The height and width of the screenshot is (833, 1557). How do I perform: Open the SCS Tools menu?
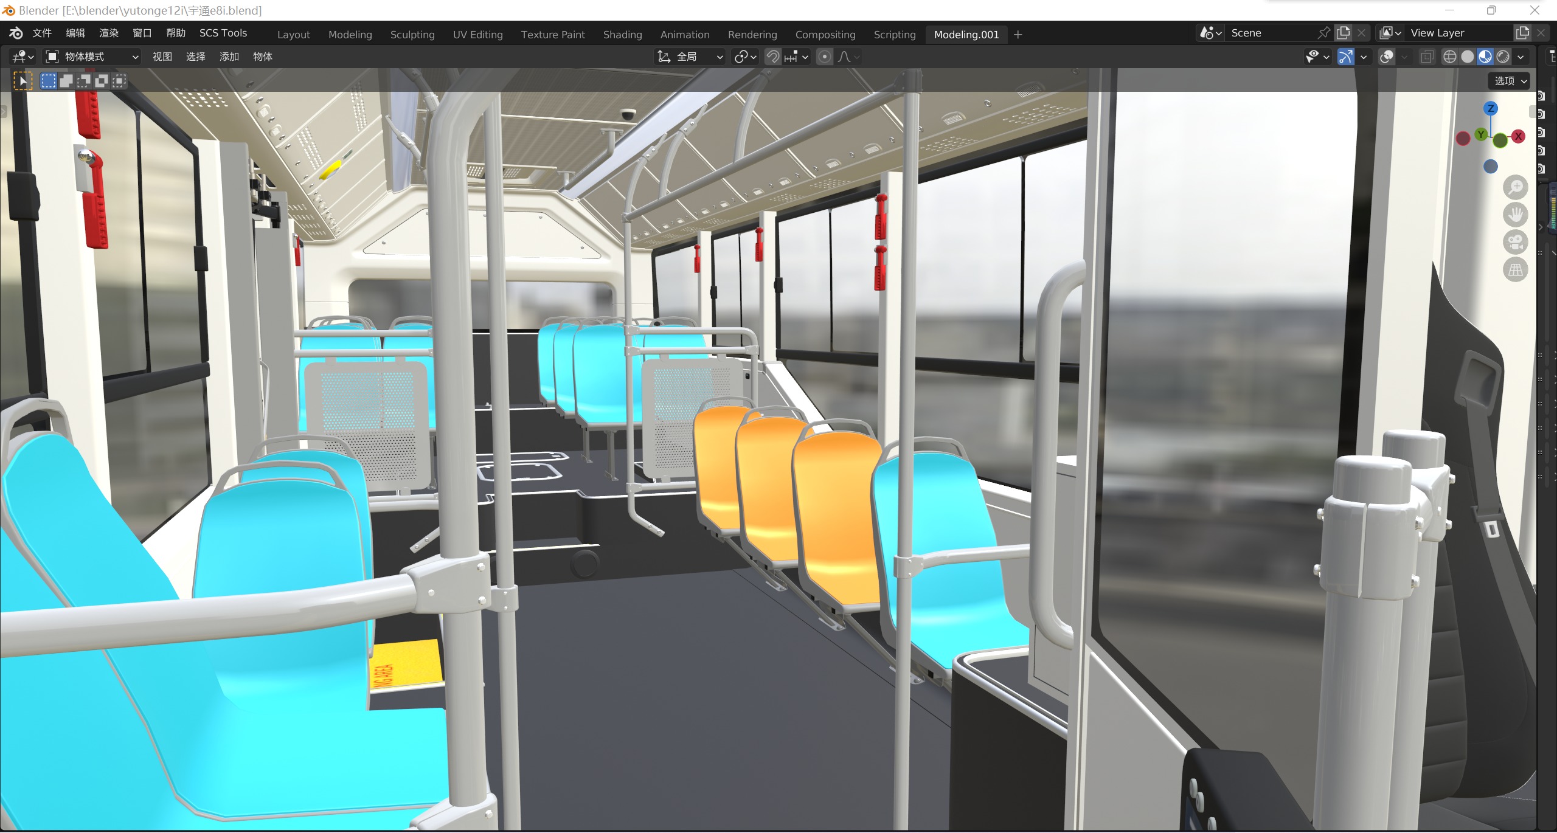(x=223, y=33)
